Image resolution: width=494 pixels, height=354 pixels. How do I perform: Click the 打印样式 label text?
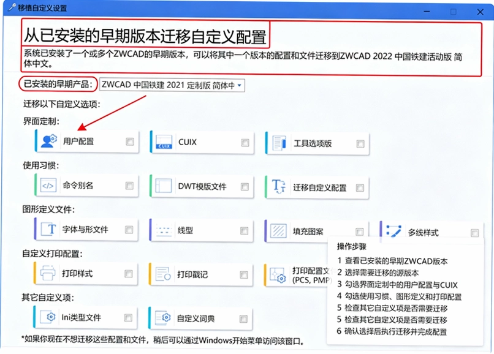point(77,273)
